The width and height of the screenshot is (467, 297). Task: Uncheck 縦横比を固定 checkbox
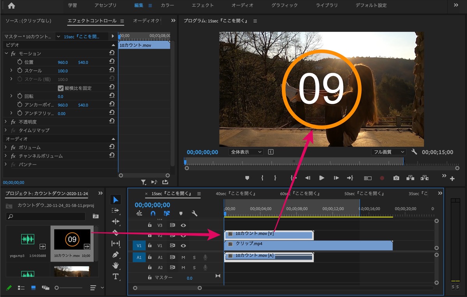coord(61,88)
